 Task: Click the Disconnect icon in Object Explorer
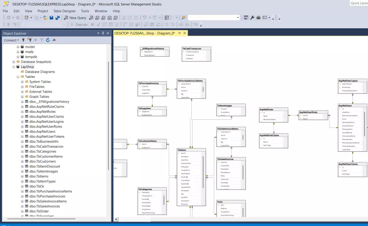30,40
